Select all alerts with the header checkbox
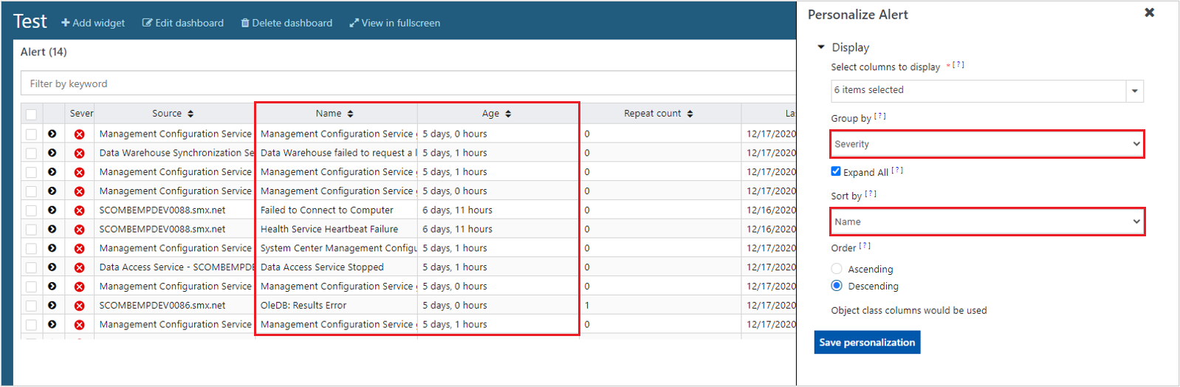 31,114
